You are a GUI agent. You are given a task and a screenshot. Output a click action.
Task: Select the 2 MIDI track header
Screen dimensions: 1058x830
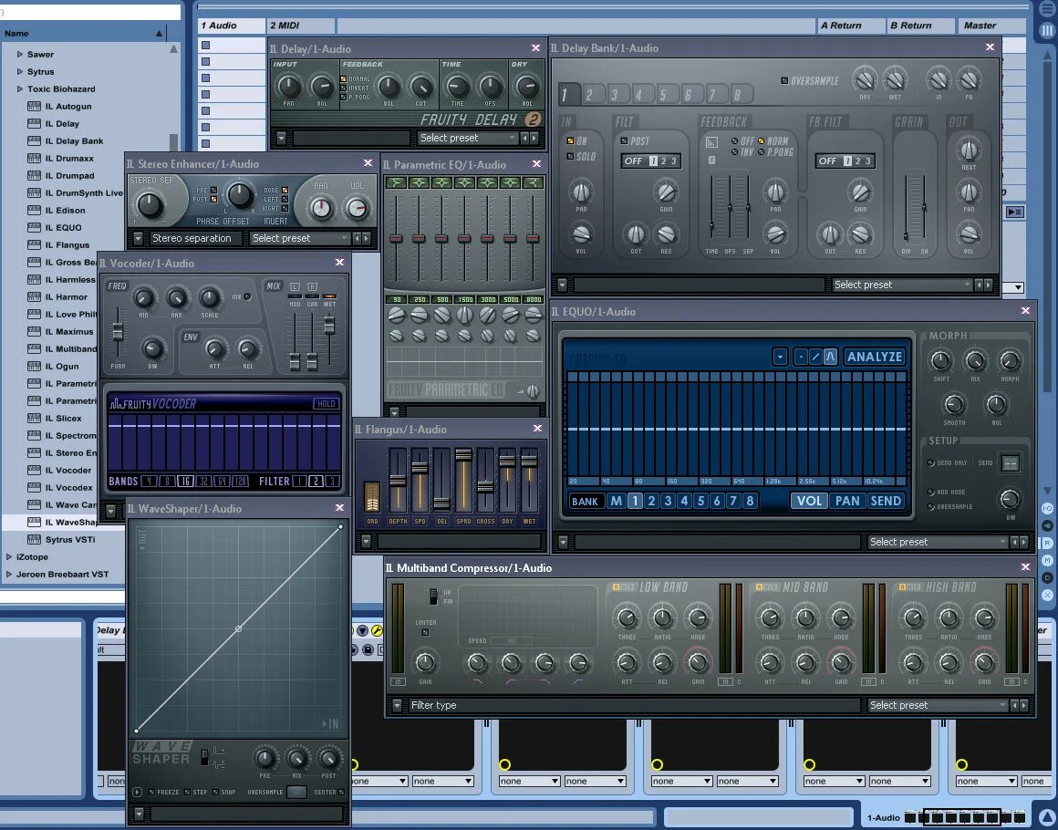[x=300, y=26]
